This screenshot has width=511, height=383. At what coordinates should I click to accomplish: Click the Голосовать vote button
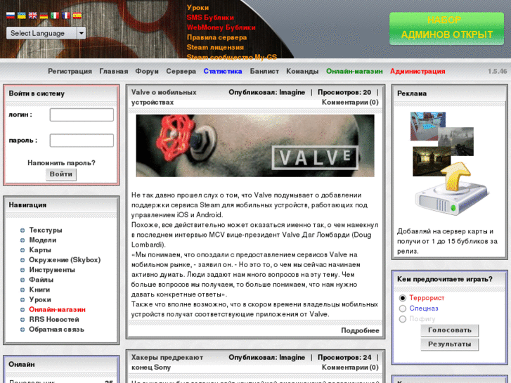tap(450, 330)
